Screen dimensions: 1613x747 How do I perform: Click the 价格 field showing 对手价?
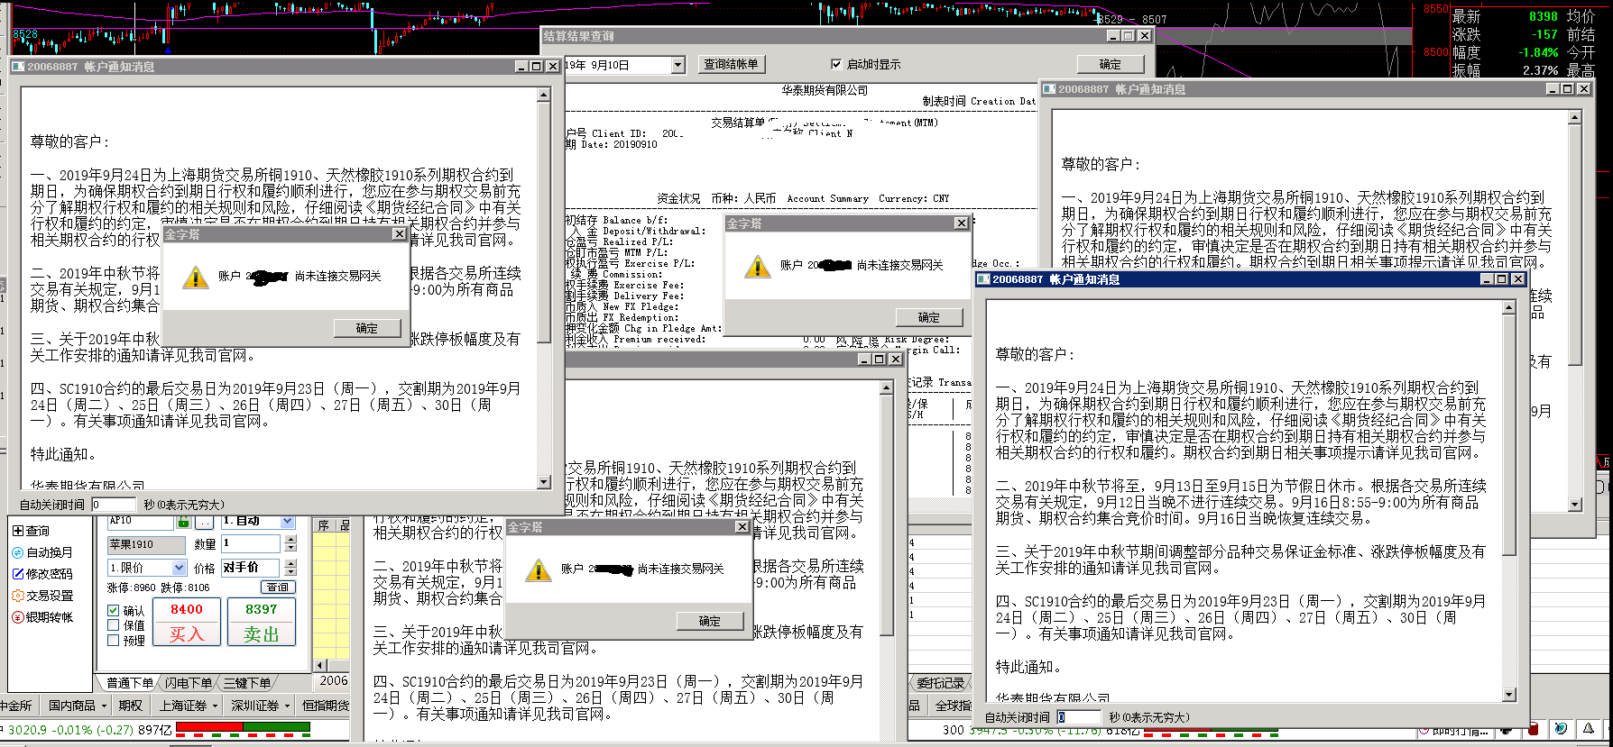pos(252,568)
